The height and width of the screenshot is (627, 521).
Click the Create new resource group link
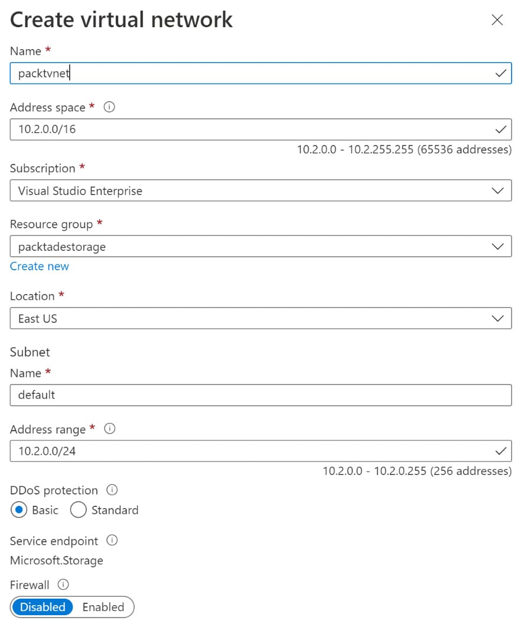(40, 266)
